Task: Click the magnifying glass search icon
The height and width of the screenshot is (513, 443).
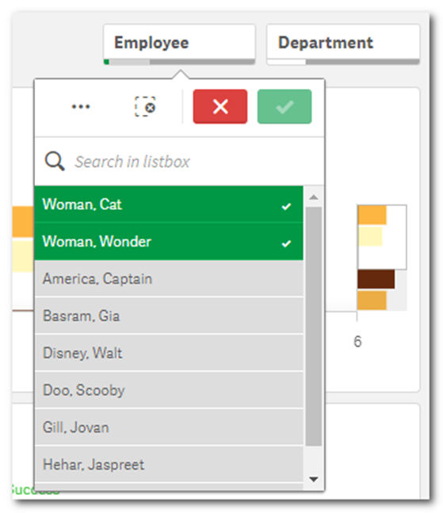Action: click(x=55, y=161)
